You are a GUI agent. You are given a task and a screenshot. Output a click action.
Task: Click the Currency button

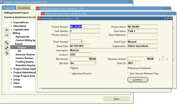(x=138, y=79)
